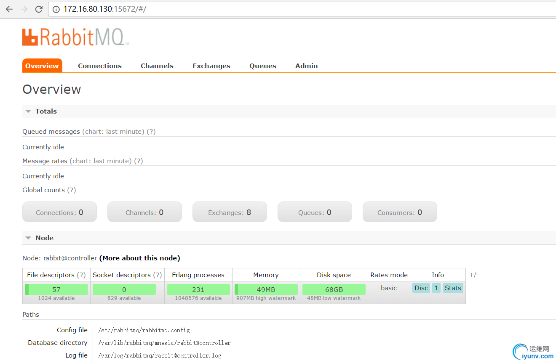Click the +/- column toggle

[474, 275]
